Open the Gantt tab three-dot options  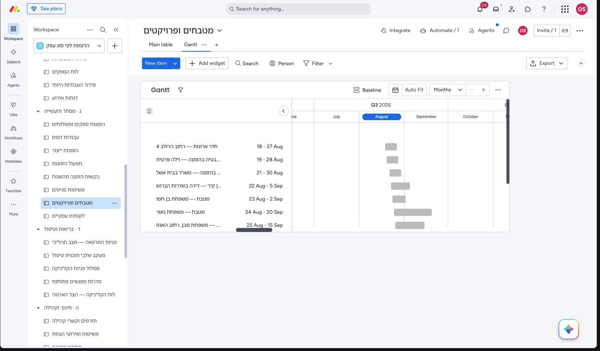204,44
